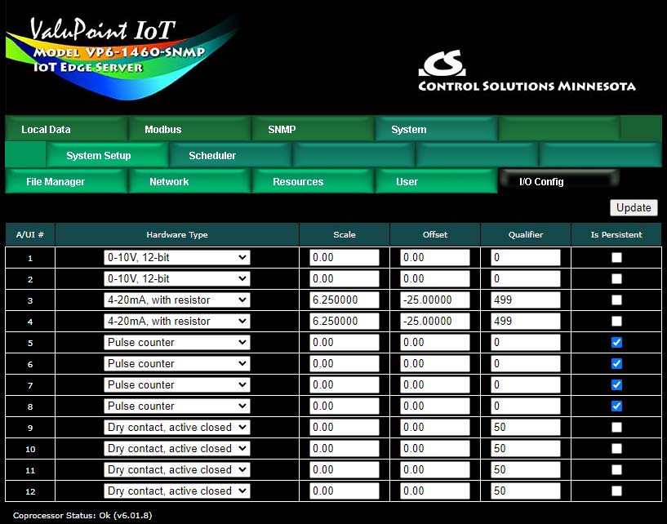Toggle Is Persistent checkbox for row 12

pyautogui.click(x=616, y=491)
